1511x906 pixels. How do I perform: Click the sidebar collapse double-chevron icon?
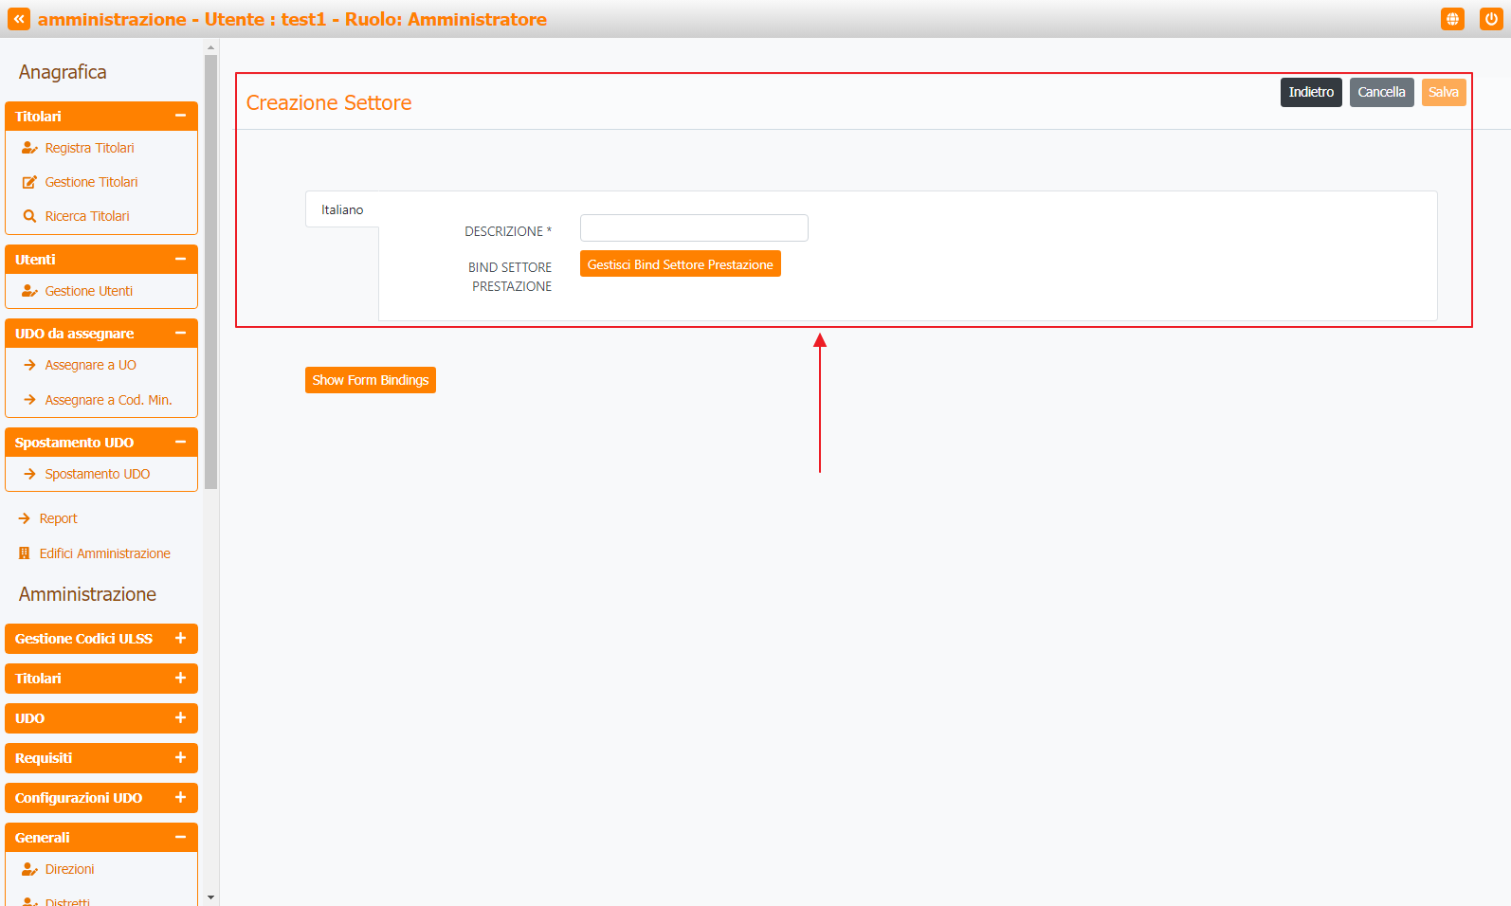(x=19, y=19)
